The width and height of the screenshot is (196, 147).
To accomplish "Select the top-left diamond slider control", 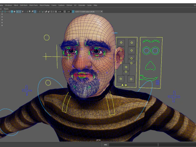I will 121,42.
